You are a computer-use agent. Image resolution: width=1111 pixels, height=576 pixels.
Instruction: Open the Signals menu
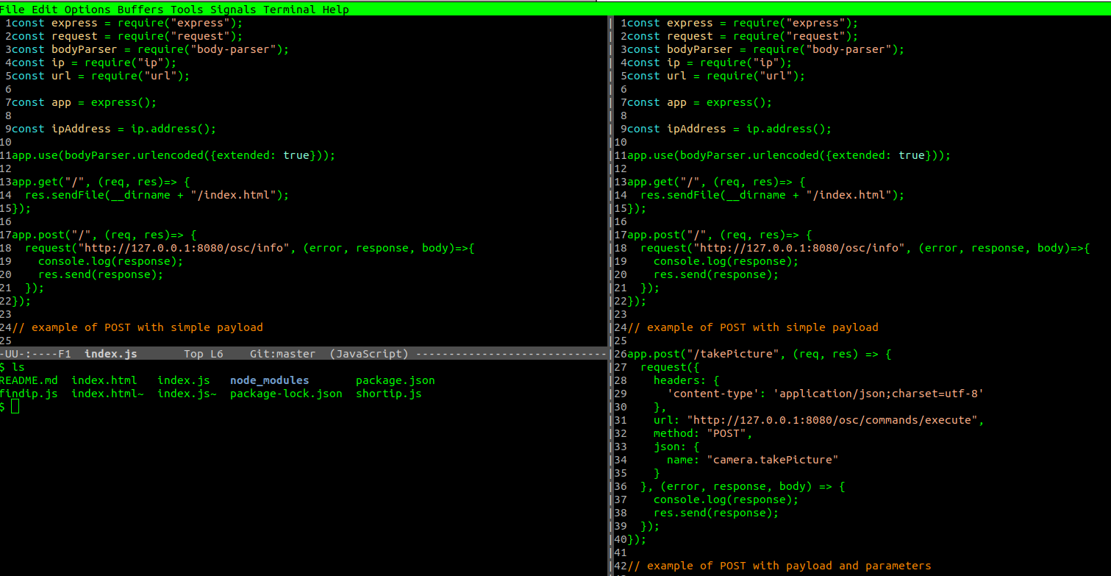click(x=233, y=10)
